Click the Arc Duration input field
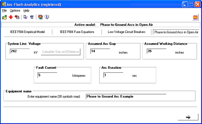Screen dimensions: 202x124 point(113,75)
